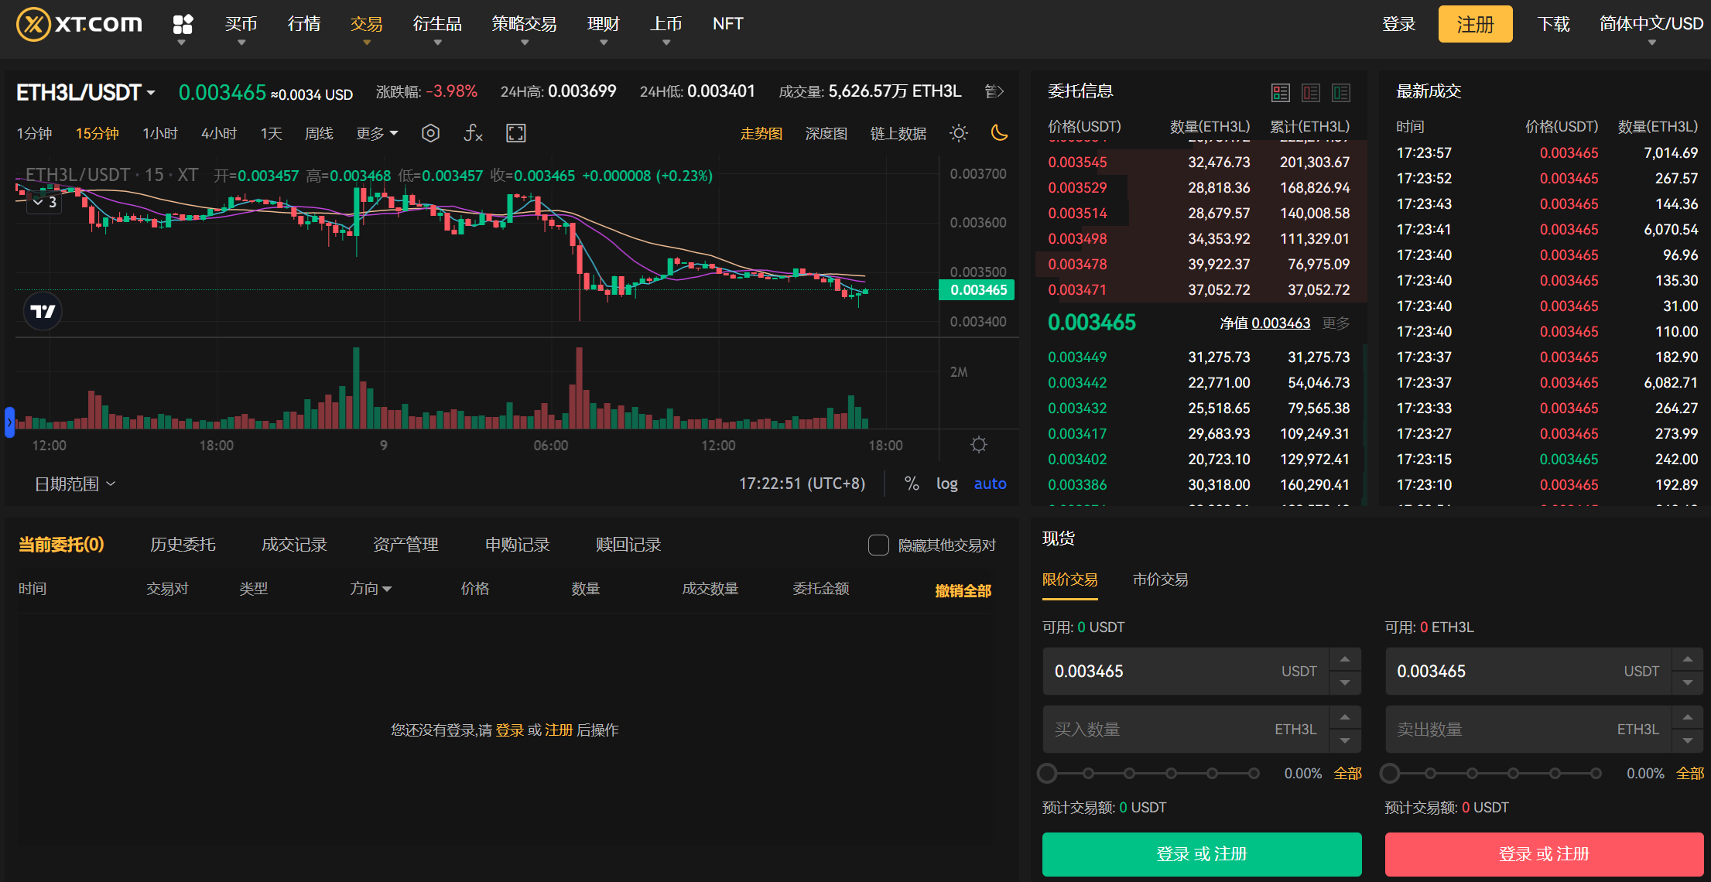This screenshot has height=882, width=1711.
Task: Collapse the indicator legend chevron showing 3
Action: click(44, 203)
